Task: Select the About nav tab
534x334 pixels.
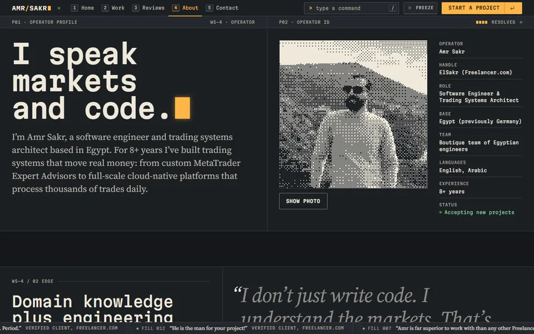Action: 185,8
